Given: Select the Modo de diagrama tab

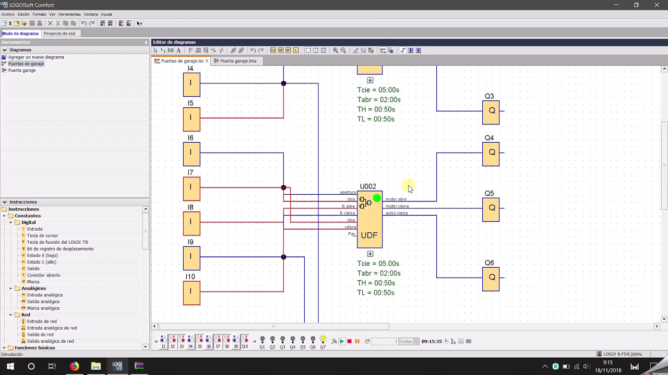Looking at the screenshot, I should tap(20, 33).
